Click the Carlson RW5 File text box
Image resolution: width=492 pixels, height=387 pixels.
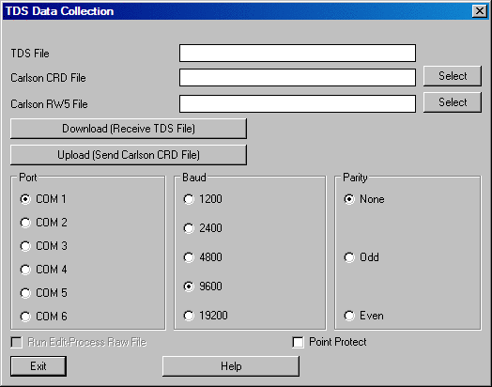click(298, 104)
